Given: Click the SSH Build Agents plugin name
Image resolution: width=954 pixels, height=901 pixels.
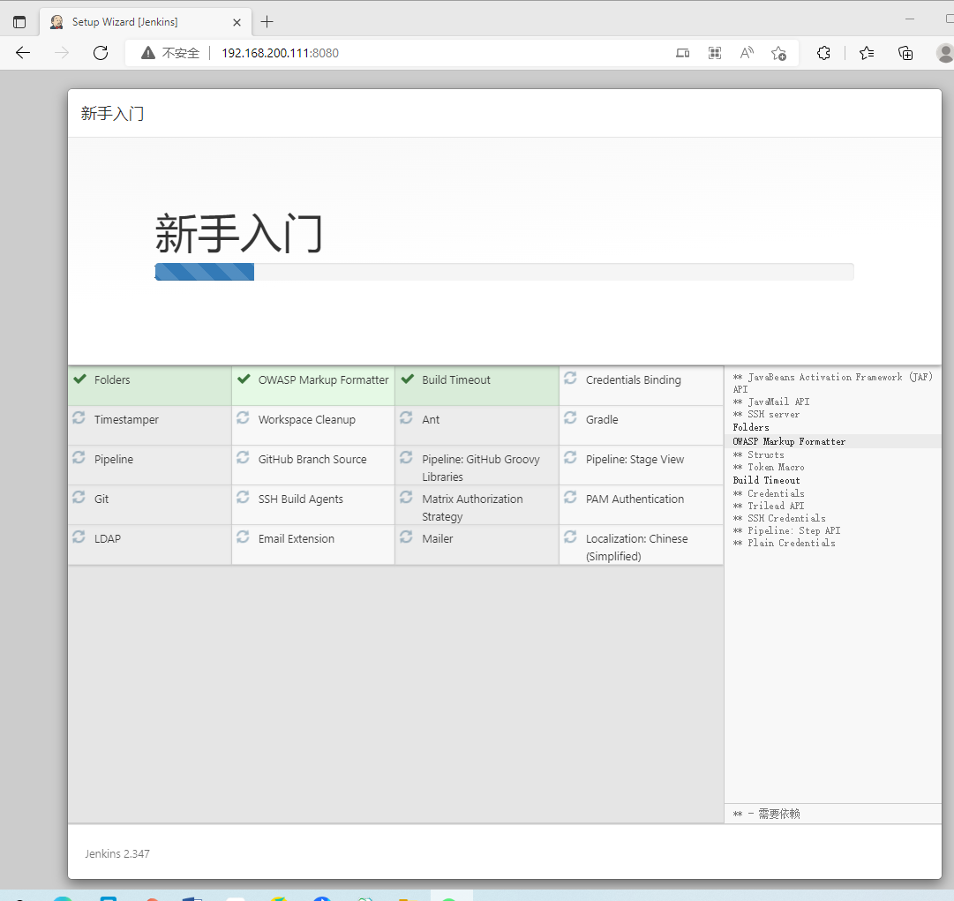Looking at the screenshot, I should pos(301,499).
